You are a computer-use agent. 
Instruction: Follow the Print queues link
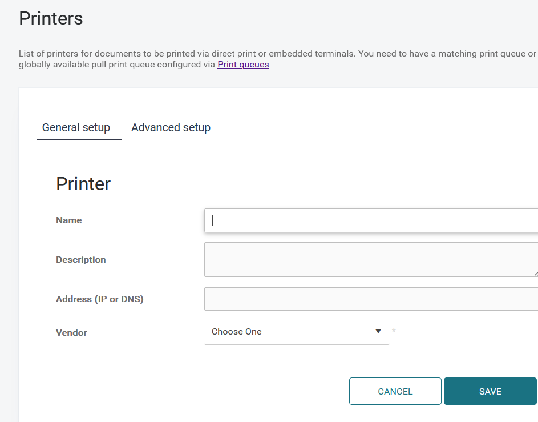point(243,65)
